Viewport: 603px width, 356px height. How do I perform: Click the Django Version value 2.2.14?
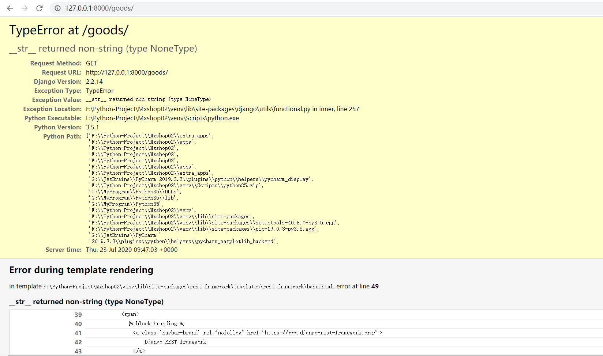tap(94, 82)
